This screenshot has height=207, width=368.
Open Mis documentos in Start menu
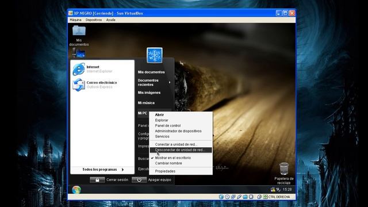[151, 72]
